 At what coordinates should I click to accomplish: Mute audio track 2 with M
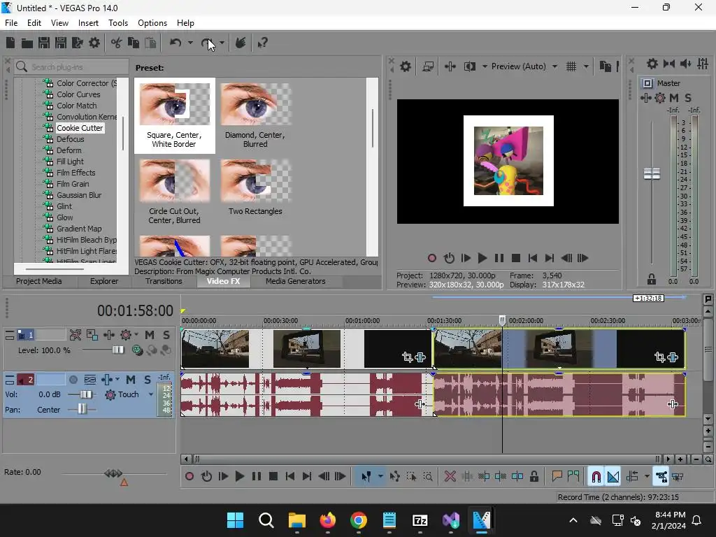[x=131, y=380]
